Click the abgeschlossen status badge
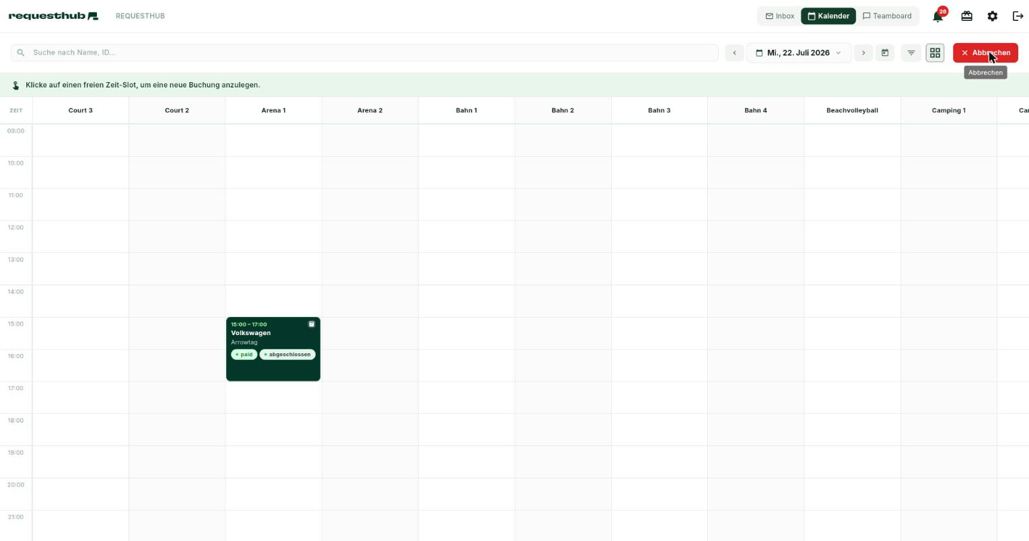 pos(287,355)
